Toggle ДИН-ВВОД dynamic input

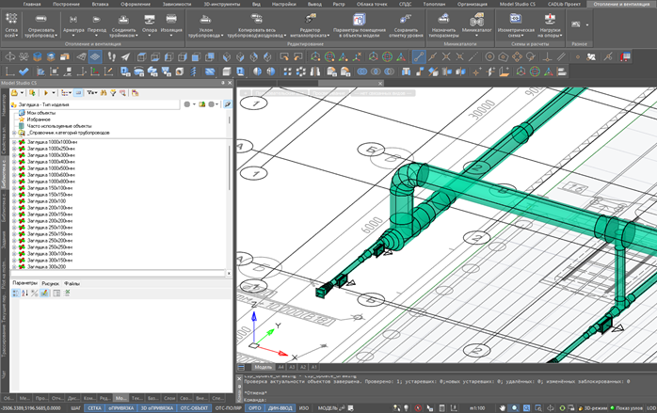click(x=280, y=407)
